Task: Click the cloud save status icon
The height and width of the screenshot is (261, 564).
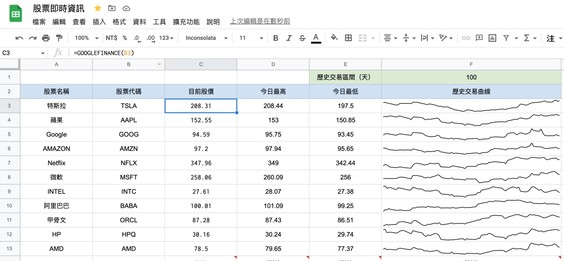Action: (126, 8)
